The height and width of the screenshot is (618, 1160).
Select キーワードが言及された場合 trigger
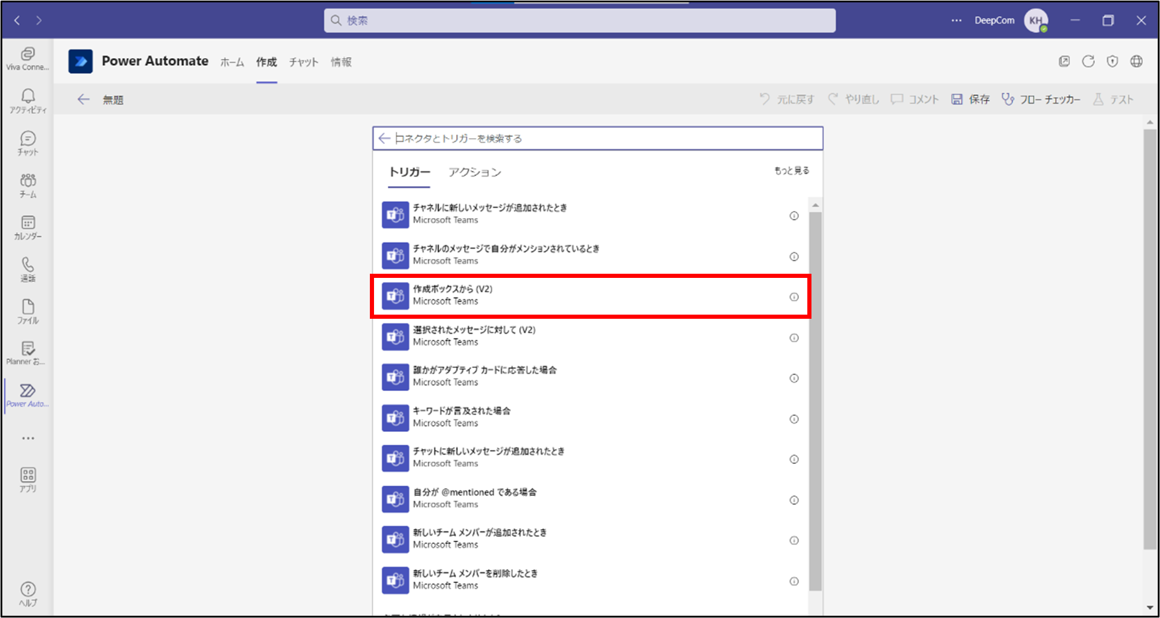(590, 417)
